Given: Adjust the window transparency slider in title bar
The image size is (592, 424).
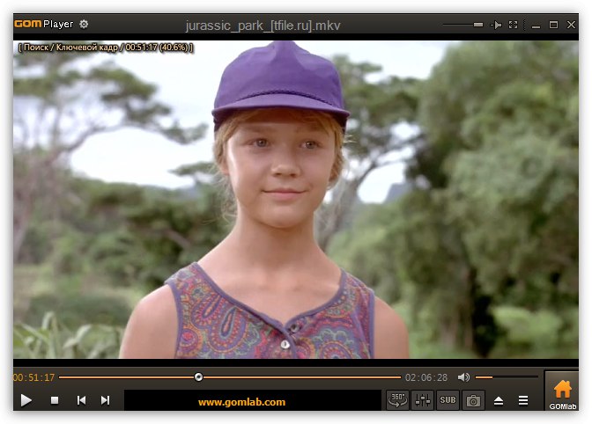Looking at the screenshot, I should click(x=462, y=25).
